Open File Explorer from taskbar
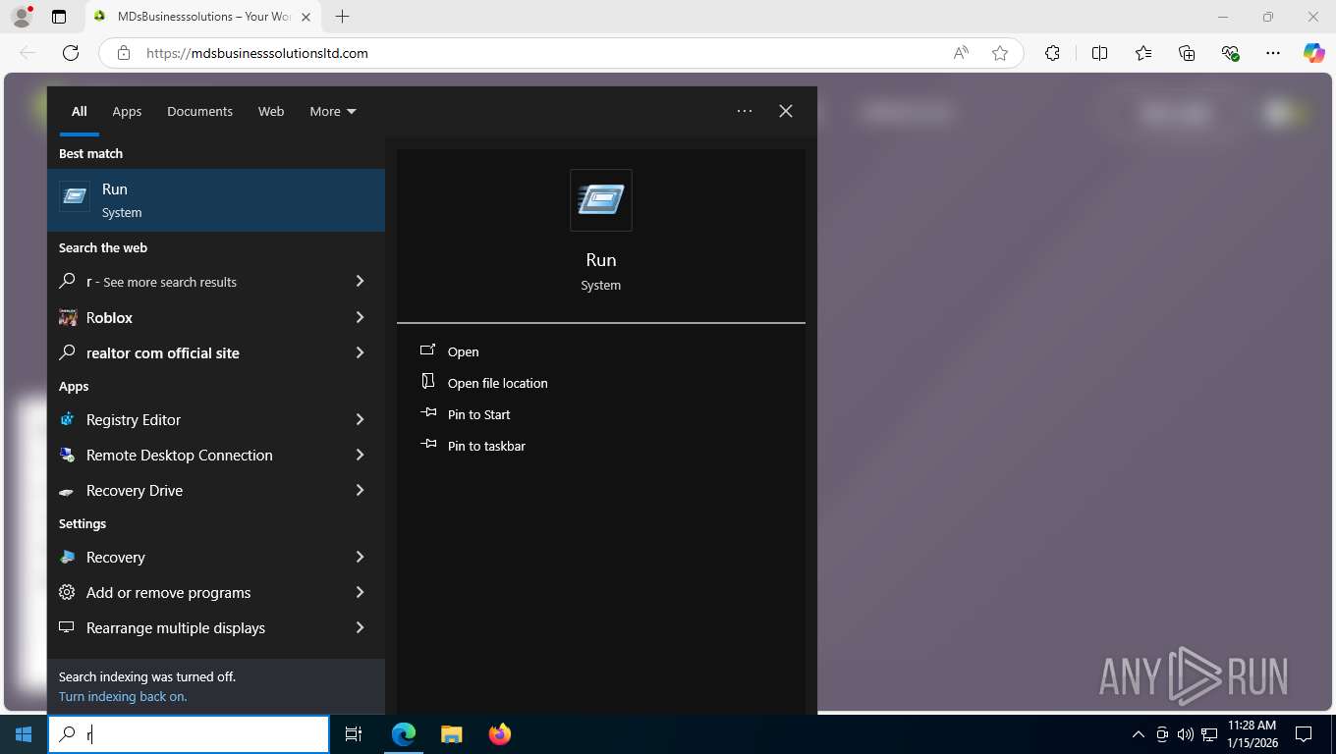Image resolution: width=1336 pixels, height=754 pixels. coord(451,734)
